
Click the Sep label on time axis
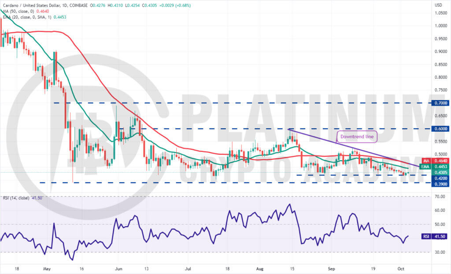pyautogui.click(x=331, y=269)
